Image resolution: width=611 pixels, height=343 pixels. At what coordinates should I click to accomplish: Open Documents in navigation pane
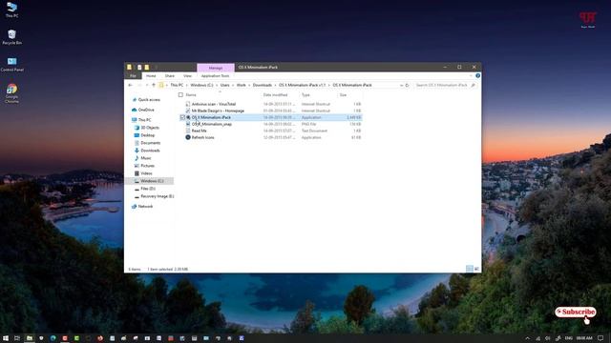click(x=151, y=143)
